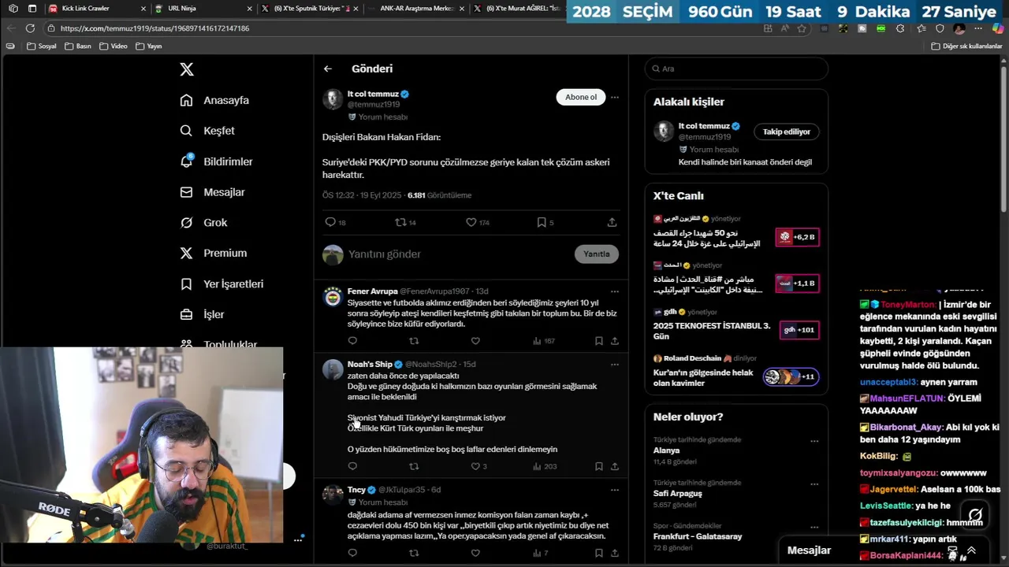Open Grok from the sidebar
The width and height of the screenshot is (1009, 567).
coord(203,223)
